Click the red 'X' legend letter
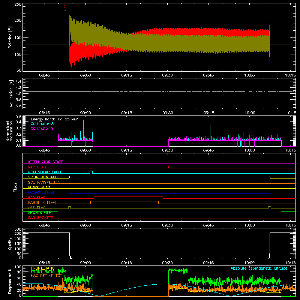 (65, 7)
